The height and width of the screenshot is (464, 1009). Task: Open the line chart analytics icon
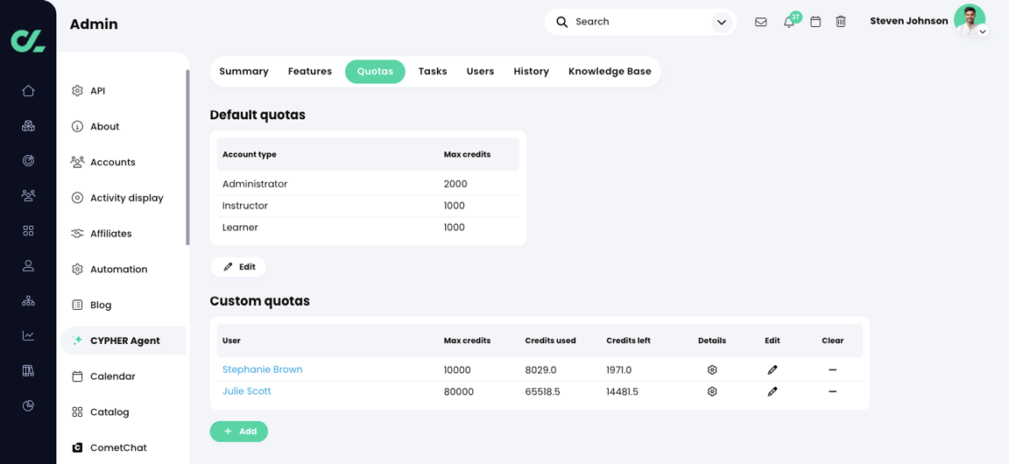pyautogui.click(x=28, y=335)
